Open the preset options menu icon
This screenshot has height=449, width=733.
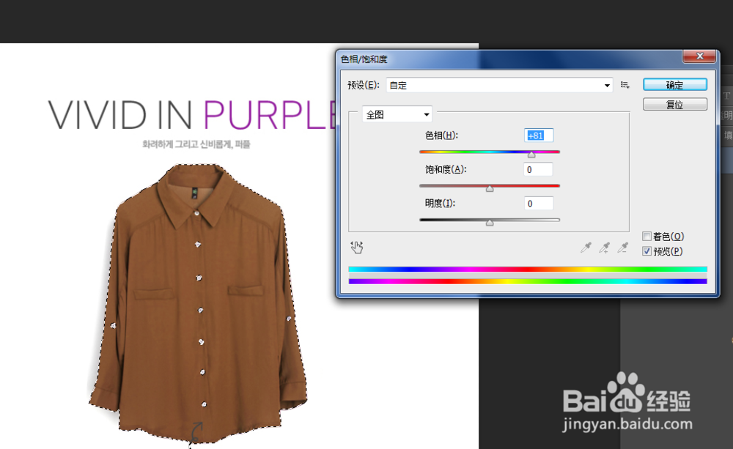[x=625, y=85]
